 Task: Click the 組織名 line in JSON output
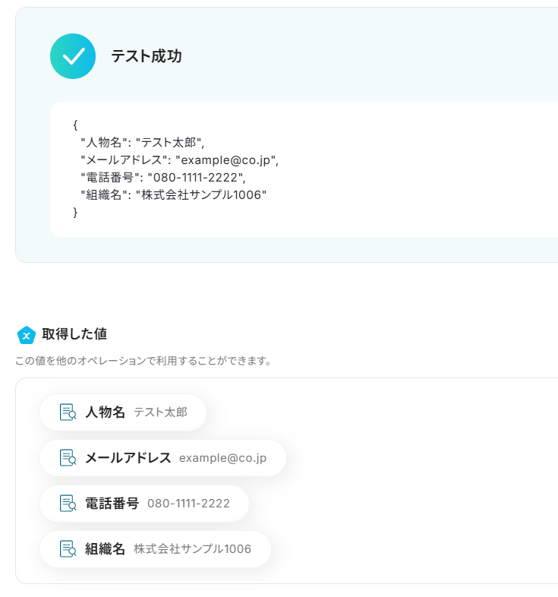tap(174, 194)
